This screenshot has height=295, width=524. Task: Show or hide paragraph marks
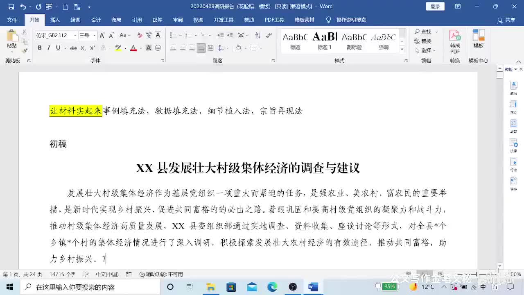click(x=268, y=35)
